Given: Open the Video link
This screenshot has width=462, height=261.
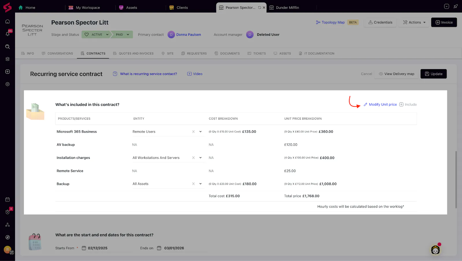Looking at the screenshot, I should (195, 74).
